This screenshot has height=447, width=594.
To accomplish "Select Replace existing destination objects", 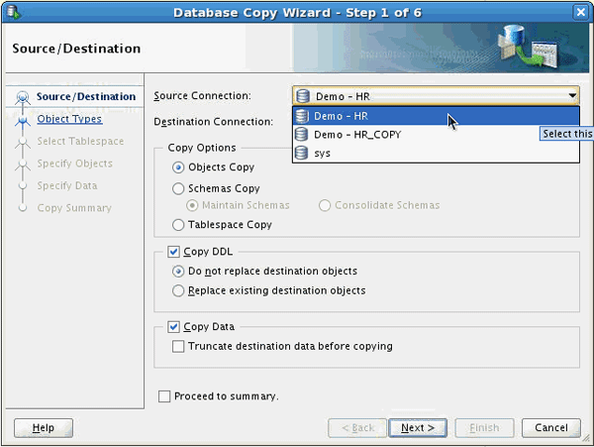I will click(178, 290).
